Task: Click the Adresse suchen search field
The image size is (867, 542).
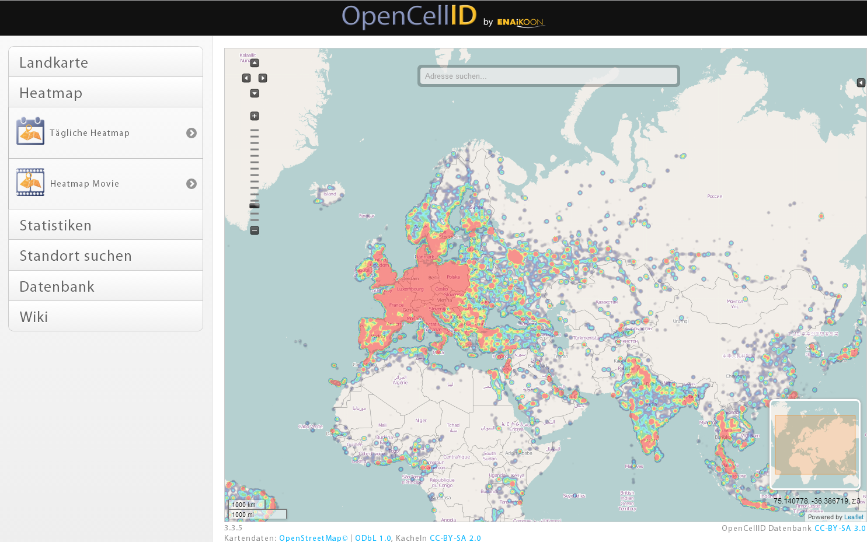Action: tap(549, 76)
